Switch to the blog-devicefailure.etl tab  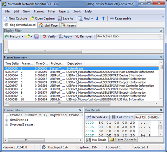tap(20, 25)
